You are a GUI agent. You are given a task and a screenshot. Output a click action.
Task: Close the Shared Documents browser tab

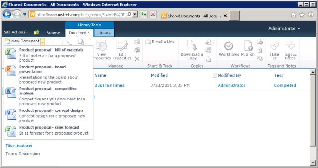225,16
